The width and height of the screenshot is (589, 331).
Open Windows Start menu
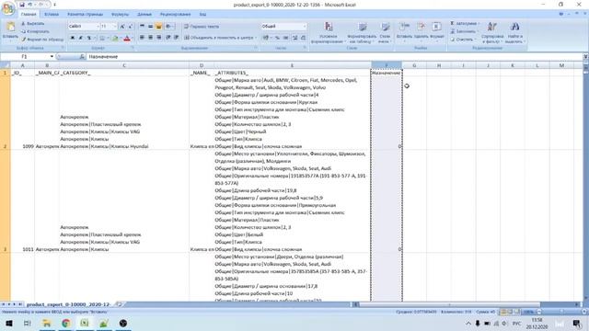point(9,323)
